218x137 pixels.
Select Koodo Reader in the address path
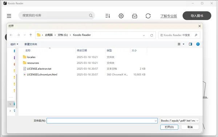(82, 35)
